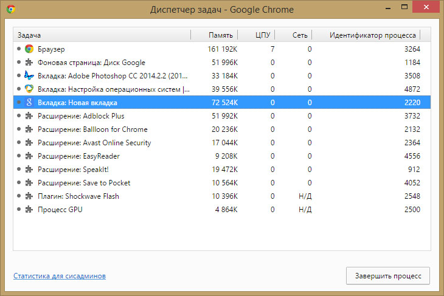Viewport: 444px width, 296px height.
Task: Select Расширение: SpeakIt! row
Action: [x=222, y=169]
